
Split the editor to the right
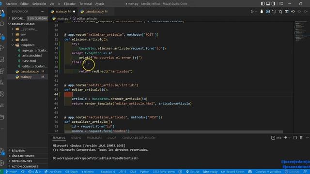[287, 12]
